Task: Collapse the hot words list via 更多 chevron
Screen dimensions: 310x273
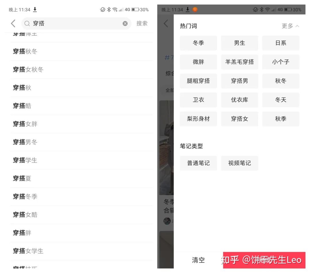Action: click(290, 26)
